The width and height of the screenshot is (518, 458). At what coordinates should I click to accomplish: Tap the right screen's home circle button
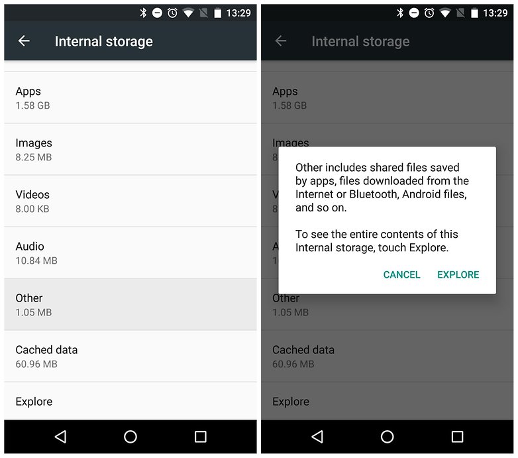point(388,437)
